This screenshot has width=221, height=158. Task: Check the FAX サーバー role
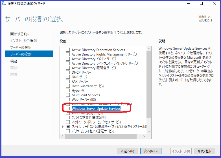(68, 81)
